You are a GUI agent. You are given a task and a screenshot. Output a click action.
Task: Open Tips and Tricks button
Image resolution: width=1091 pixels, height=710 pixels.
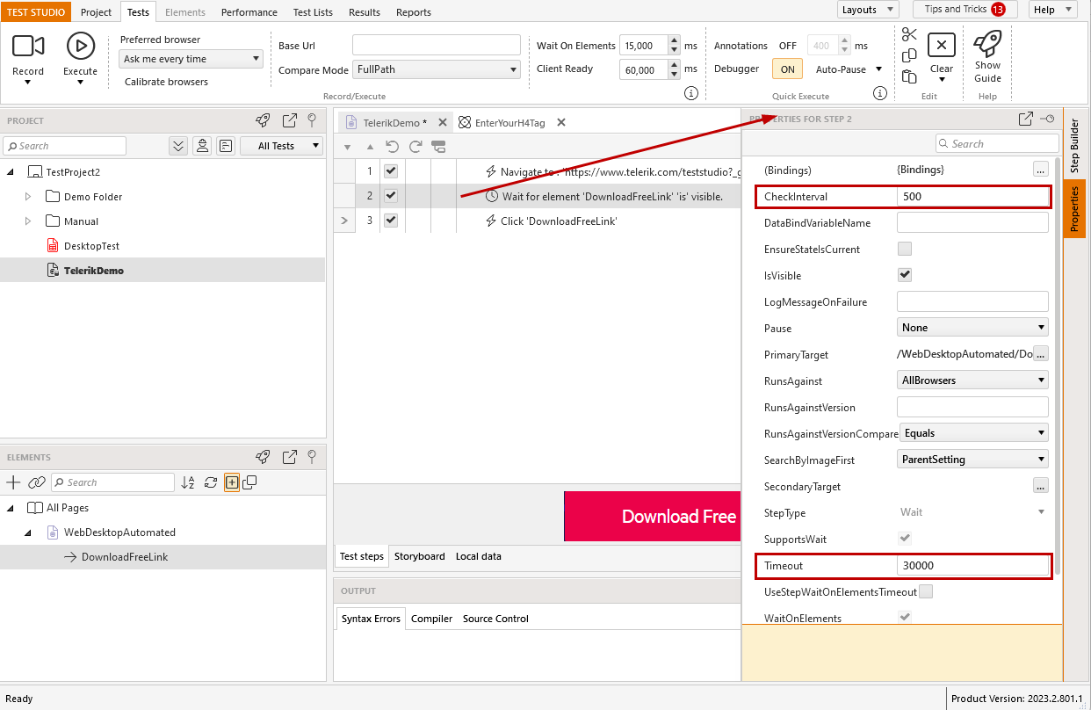(x=965, y=10)
